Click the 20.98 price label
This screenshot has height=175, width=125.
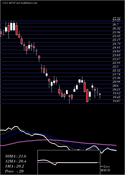[x=117, y=82]
